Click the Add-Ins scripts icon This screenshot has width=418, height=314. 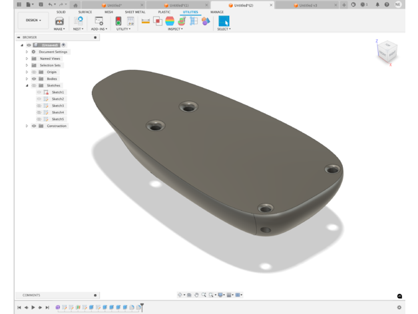pyautogui.click(x=99, y=21)
